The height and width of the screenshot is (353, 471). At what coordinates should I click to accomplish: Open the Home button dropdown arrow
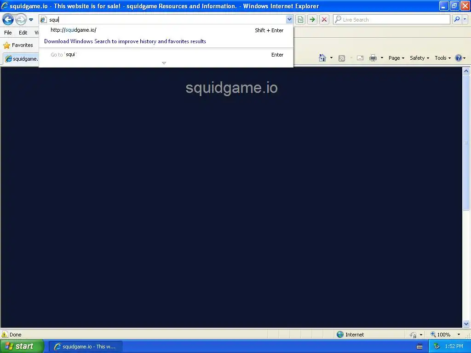331,58
